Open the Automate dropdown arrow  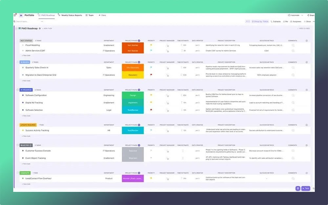[x=301, y=15]
